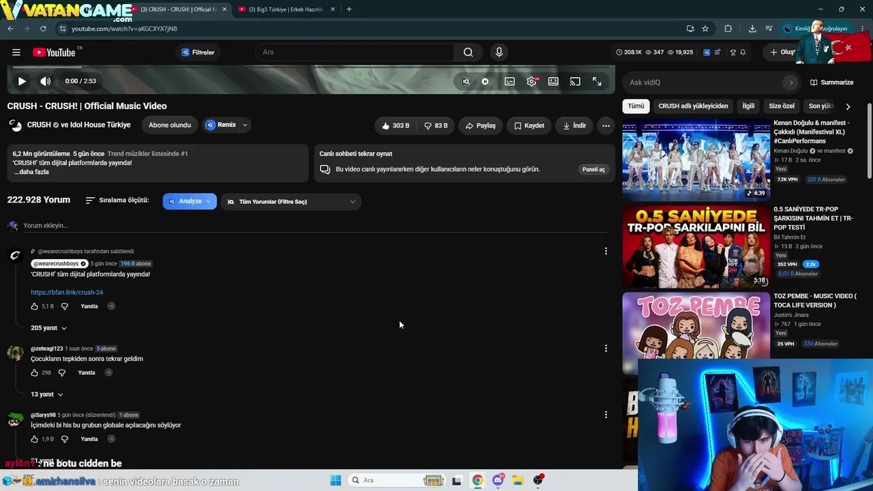
Task: Reply to the pinned @wearecrushboys comment
Action: pyautogui.click(x=89, y=306)
